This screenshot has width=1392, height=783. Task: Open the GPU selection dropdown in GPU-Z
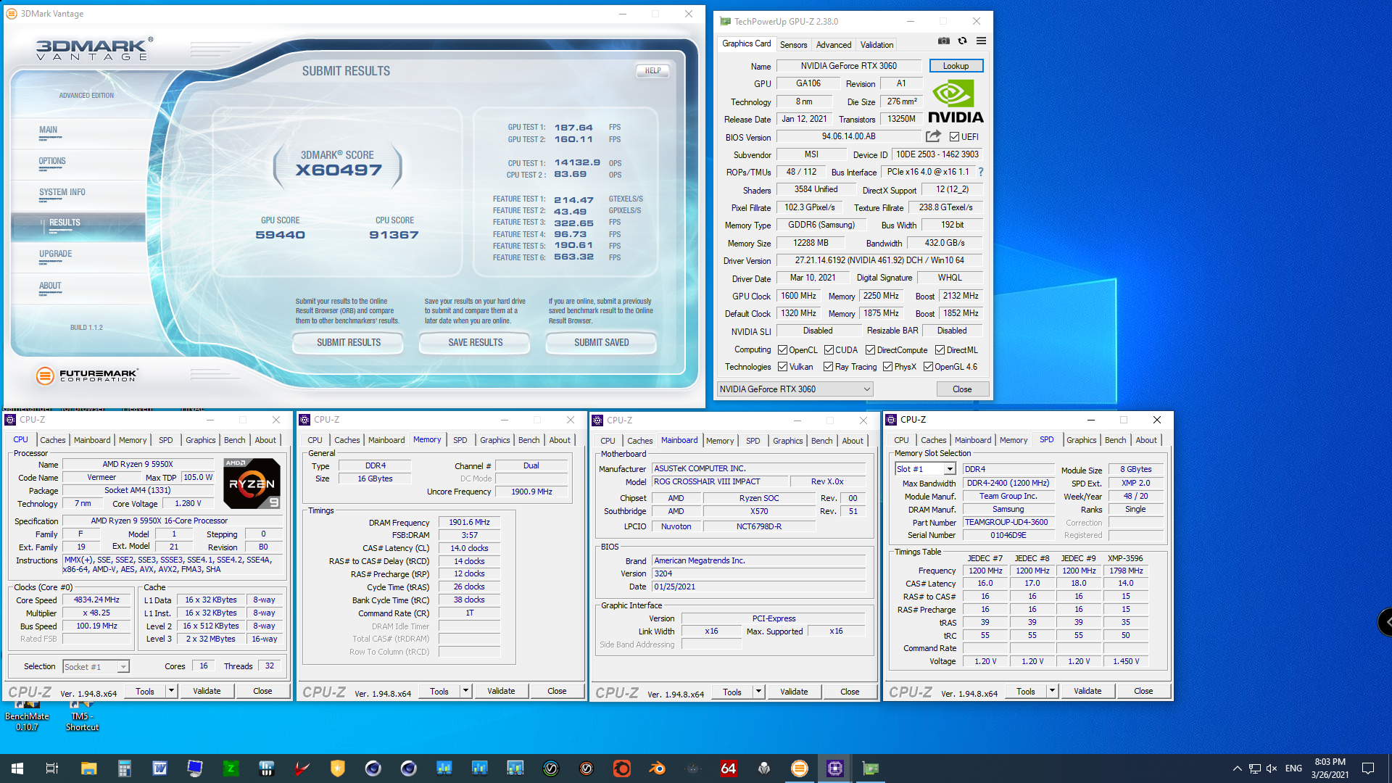[795, 389]
